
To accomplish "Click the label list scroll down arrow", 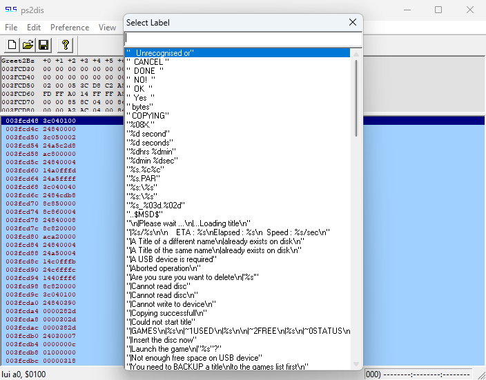I will coord(356,364).
